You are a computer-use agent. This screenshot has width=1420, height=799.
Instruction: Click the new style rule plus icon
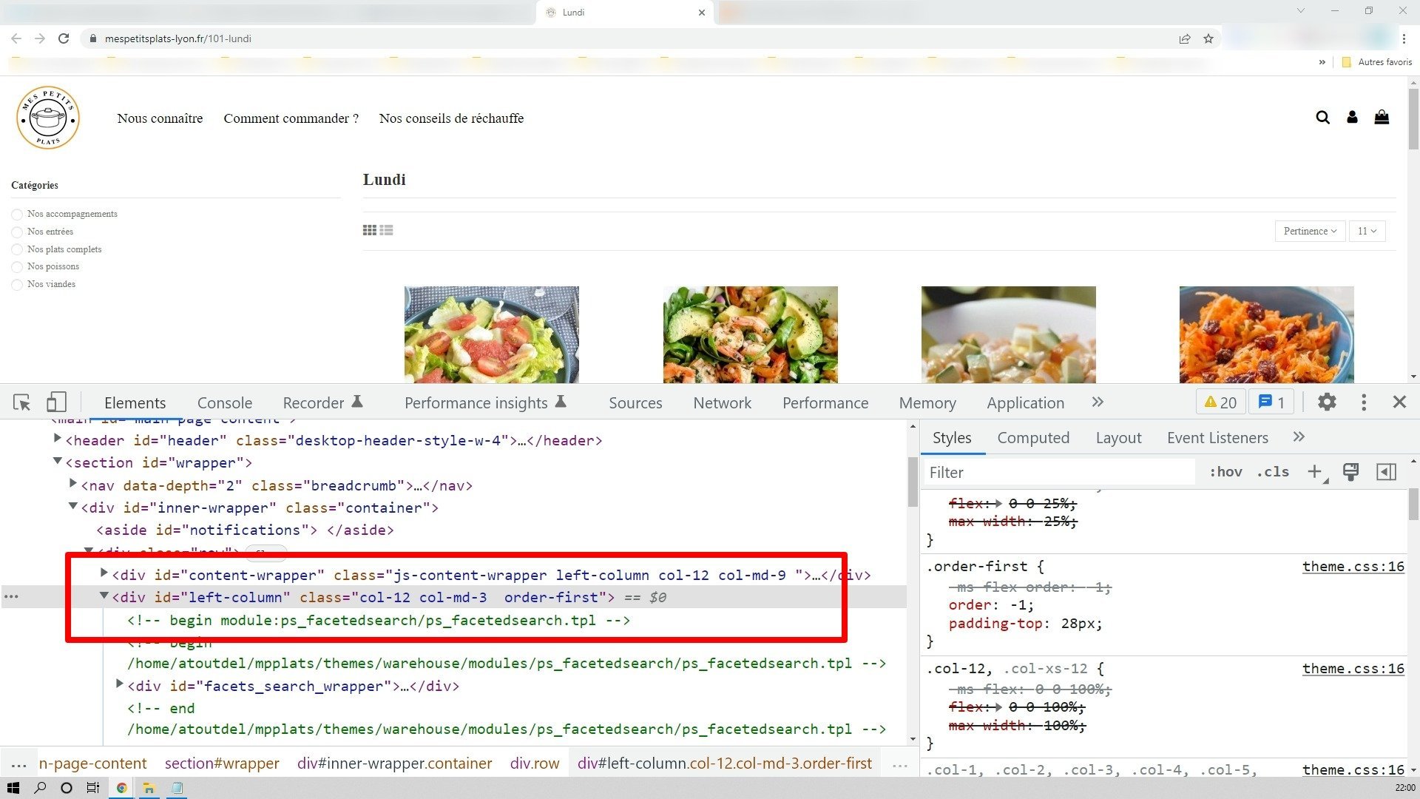point(1316,472)
